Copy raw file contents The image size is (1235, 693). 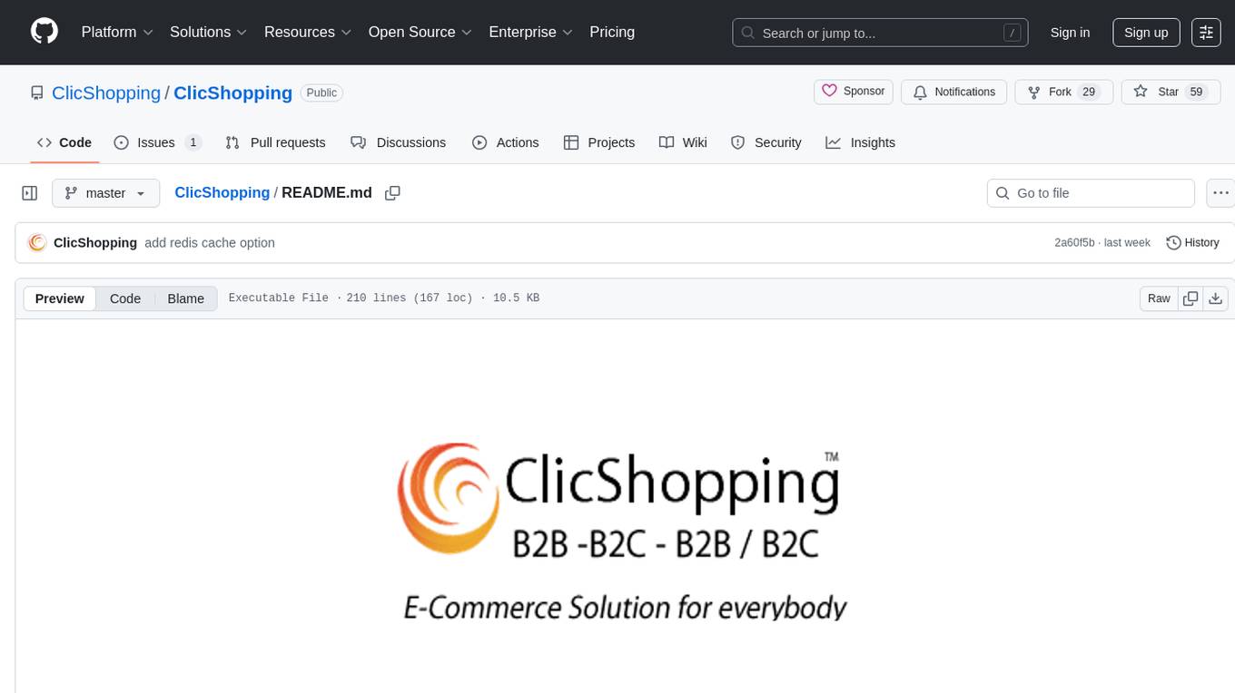point(1191,298)
